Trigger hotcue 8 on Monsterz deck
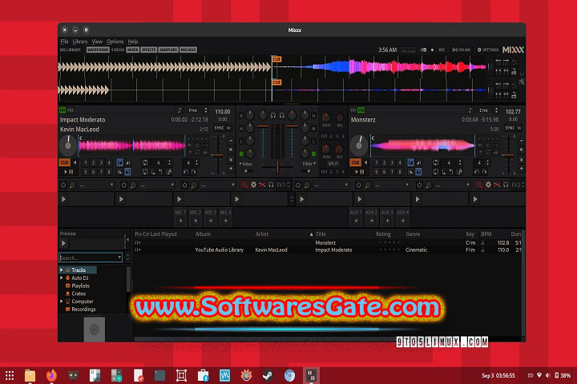The image size is (577, 384). (x=400, y=172)
